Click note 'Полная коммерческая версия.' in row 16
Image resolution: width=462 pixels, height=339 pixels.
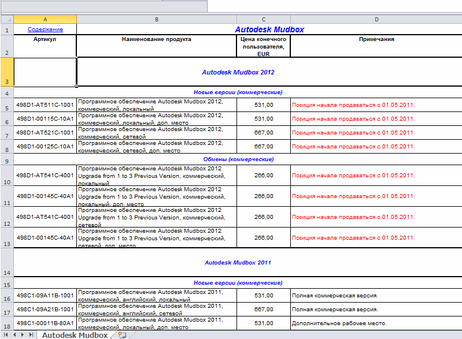tap(335, 296)
